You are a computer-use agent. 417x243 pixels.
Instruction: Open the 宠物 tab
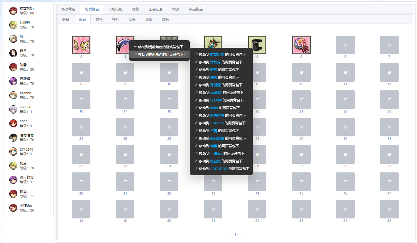click(135, 9)
